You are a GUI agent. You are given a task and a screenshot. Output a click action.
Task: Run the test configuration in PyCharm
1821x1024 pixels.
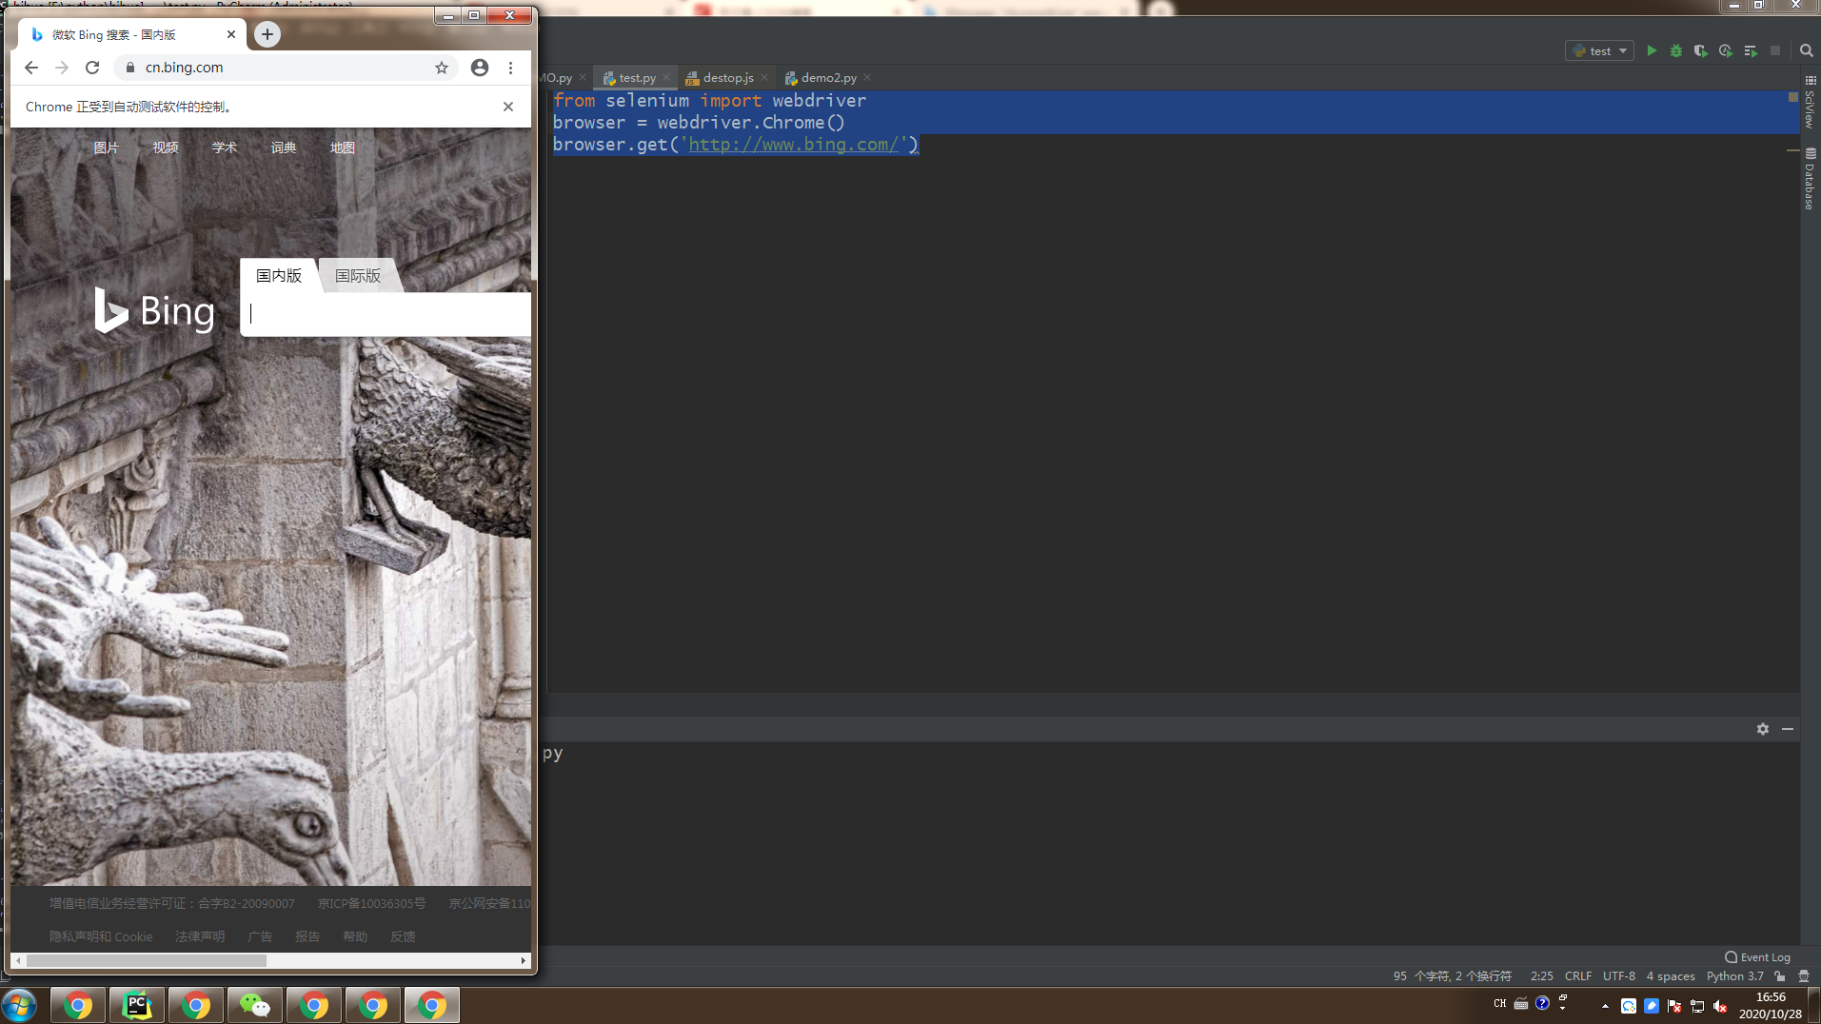[1652, 50]
